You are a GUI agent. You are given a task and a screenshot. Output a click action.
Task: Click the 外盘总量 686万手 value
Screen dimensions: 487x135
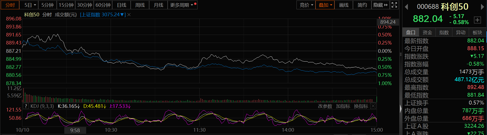coord(473,118)
